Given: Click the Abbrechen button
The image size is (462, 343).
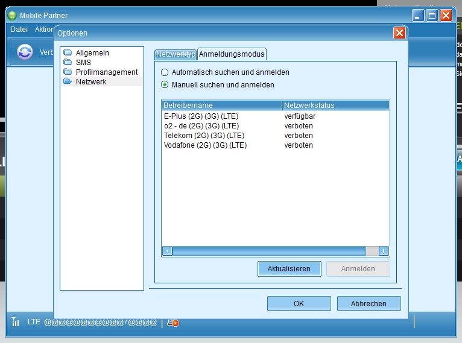Looking at the screenshot, I should 369,304.
